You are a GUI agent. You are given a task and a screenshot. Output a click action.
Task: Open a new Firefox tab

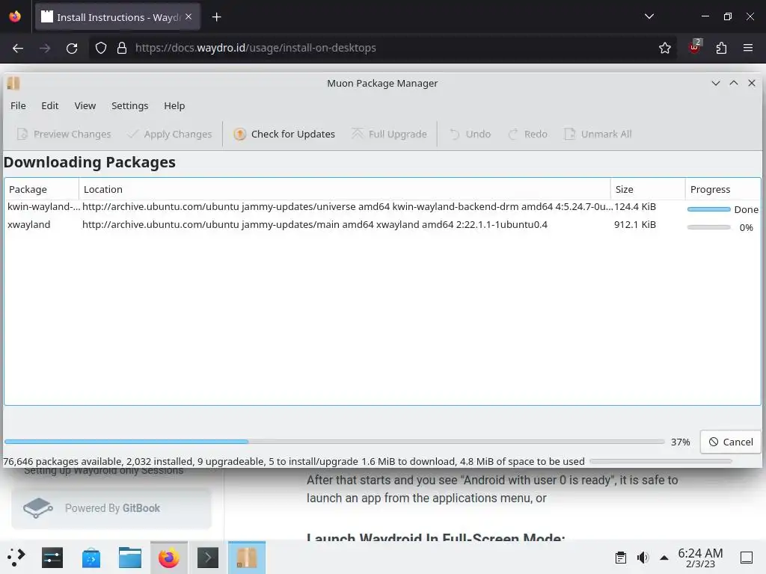tap(216, 17)
